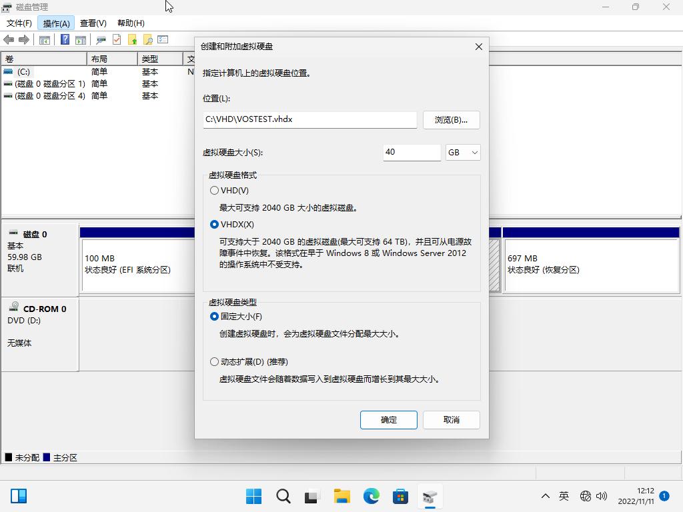Toggle the action pane icon
Image resolution: width=683 pixels, height=512 pixels.
point(81,39)
